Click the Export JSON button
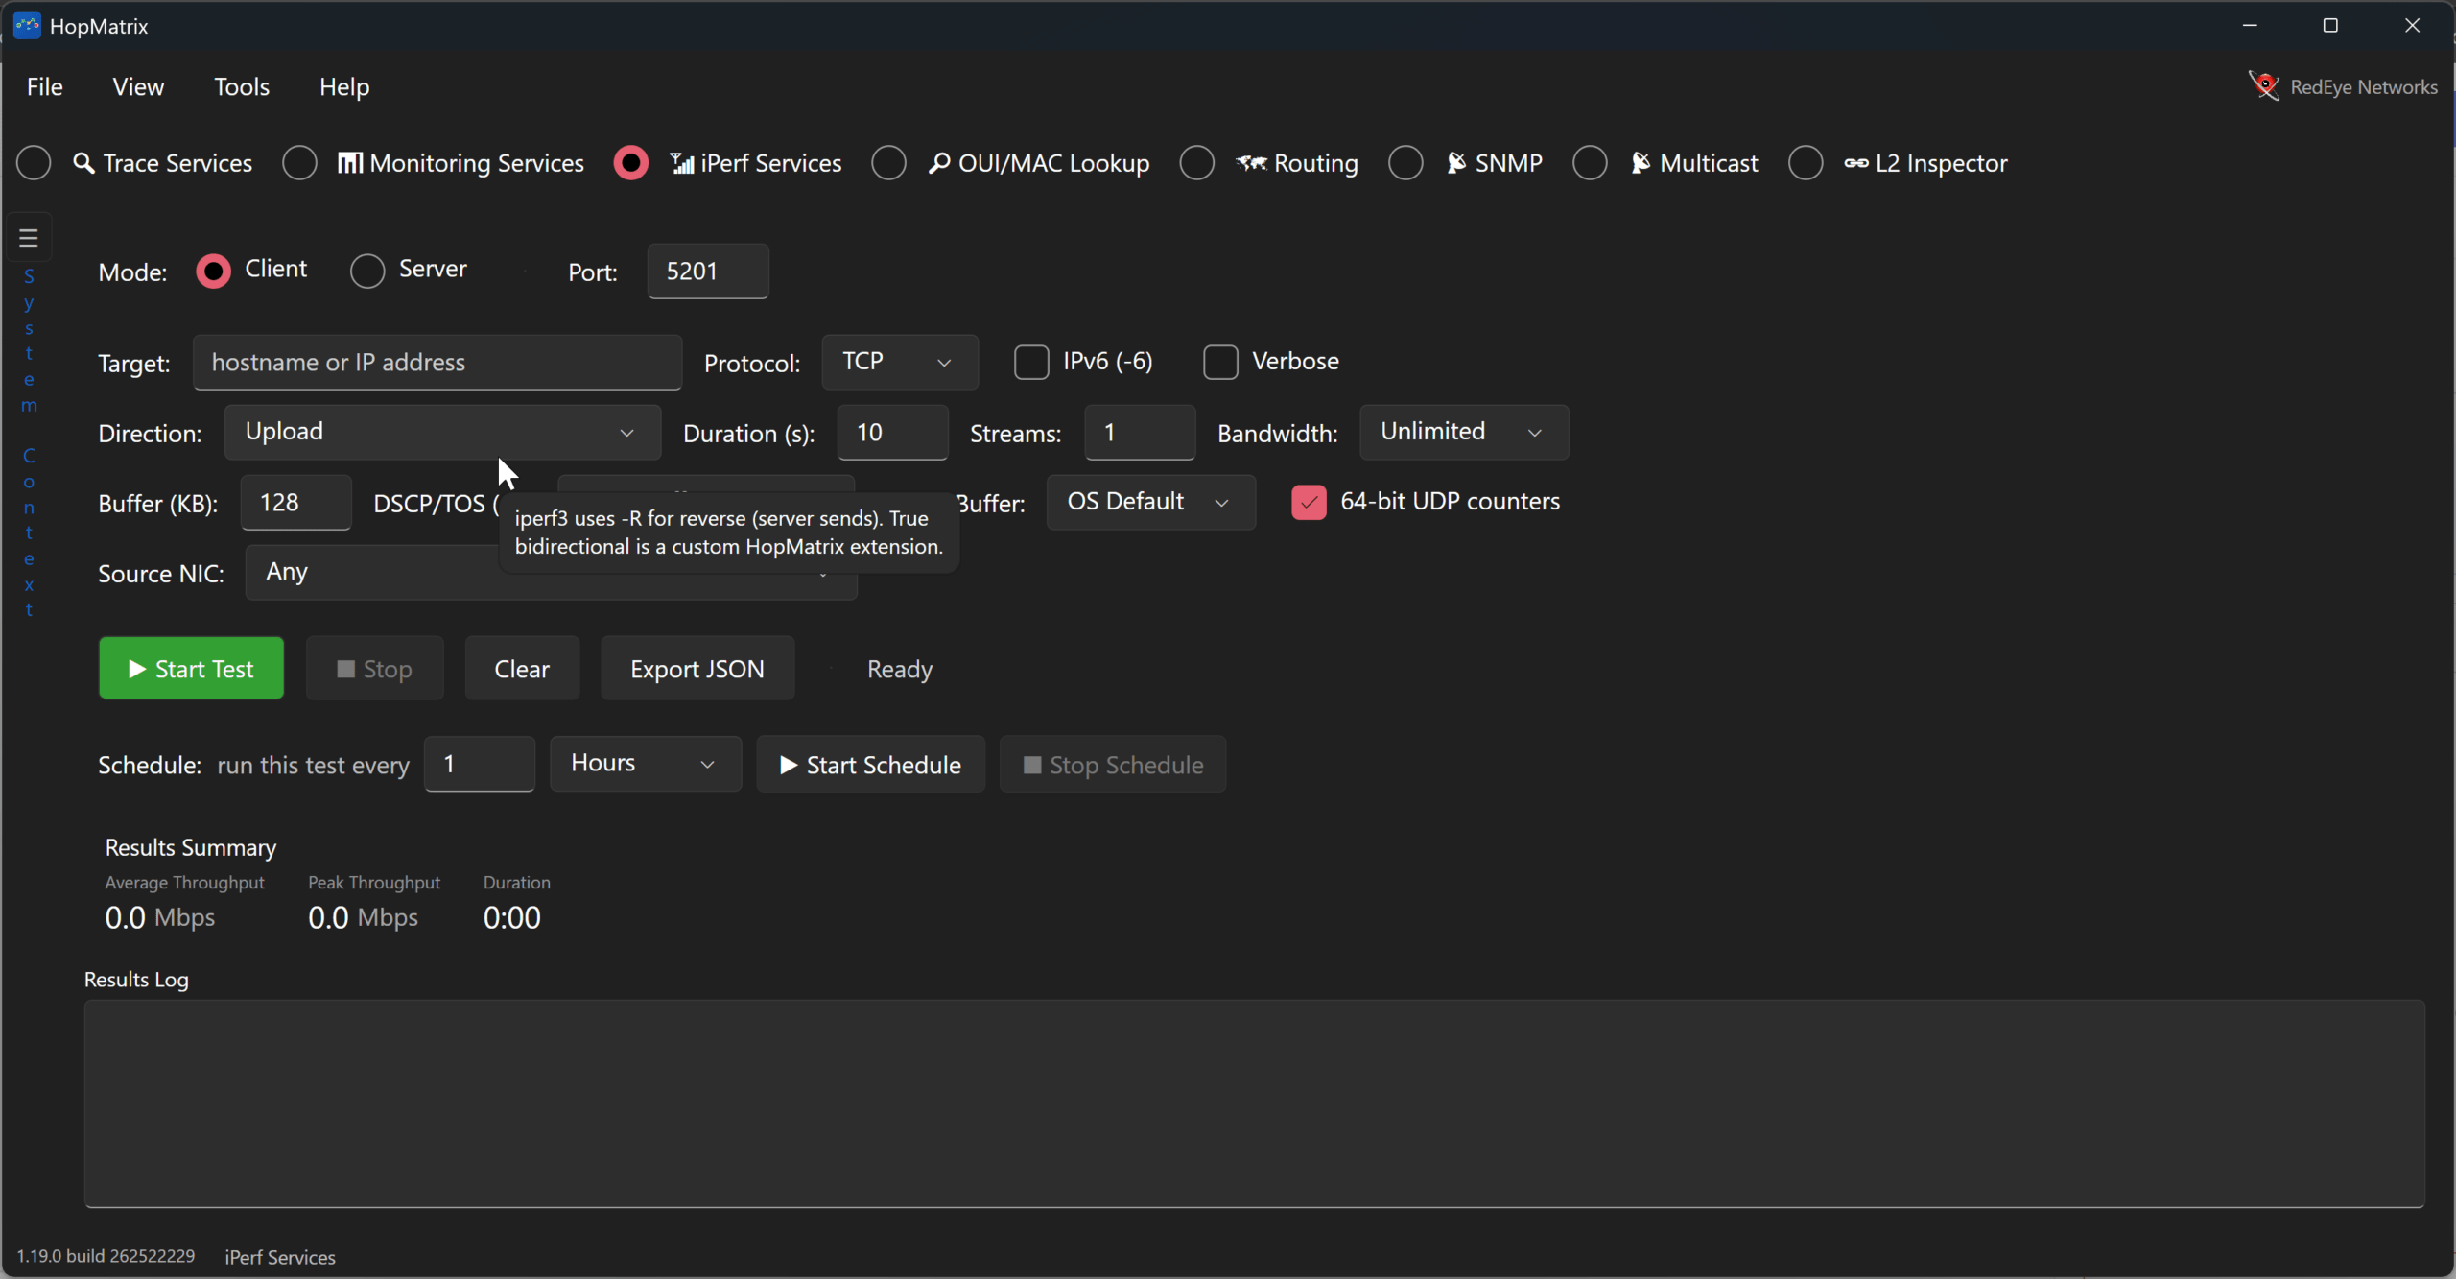Image resolution: width=2456 pixels, height=1279 pixels. click(697, 668)
